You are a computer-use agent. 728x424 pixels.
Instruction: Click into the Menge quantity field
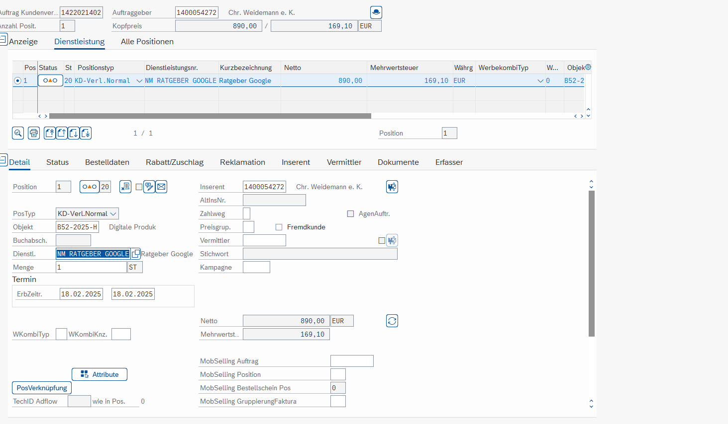(91, 267)
